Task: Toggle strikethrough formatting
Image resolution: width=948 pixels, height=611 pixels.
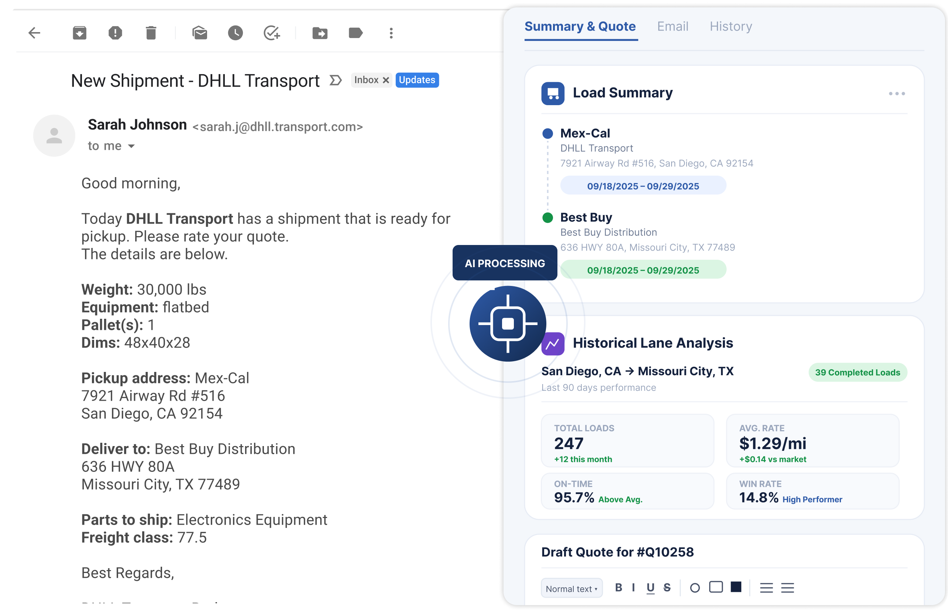Action: [x=667, y=588]
